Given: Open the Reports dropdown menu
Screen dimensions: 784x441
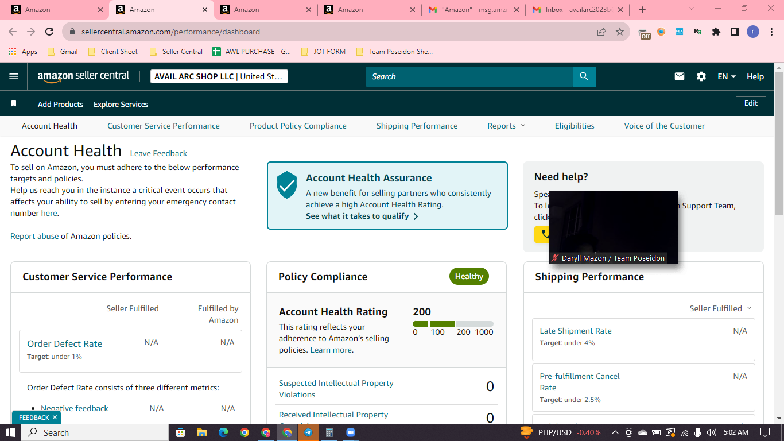Looking at the screenshot, I should click(x=506, y=126).
